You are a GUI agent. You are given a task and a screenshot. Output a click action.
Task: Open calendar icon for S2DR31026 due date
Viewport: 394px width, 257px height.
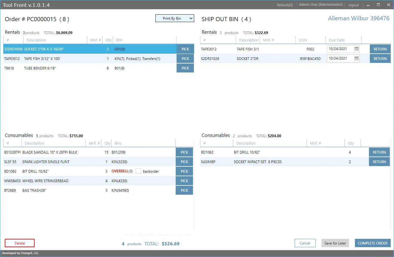click(356, 59)
